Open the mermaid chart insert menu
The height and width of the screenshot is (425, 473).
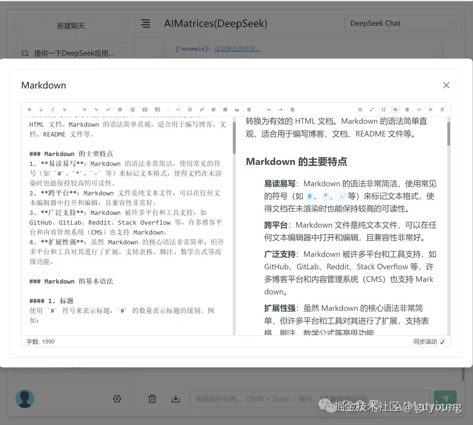pyautogui.click(x=237, y=110)
